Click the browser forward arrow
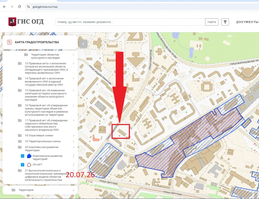Screen dimensions: 259x199 coord(12,7)
